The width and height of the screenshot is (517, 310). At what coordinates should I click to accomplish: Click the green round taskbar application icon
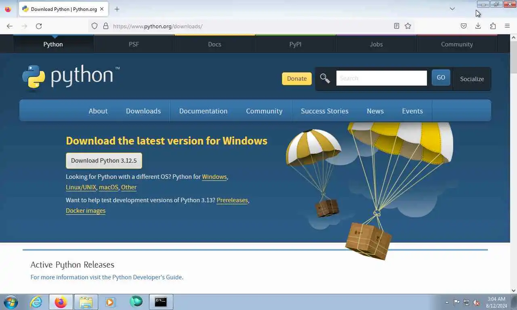tap(136, 302)
